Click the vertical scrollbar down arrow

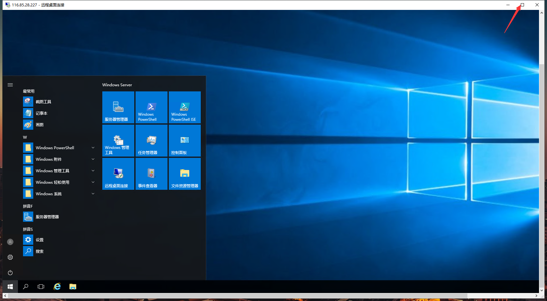542,290
